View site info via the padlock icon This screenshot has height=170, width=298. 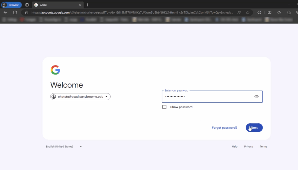click(26, 13)
